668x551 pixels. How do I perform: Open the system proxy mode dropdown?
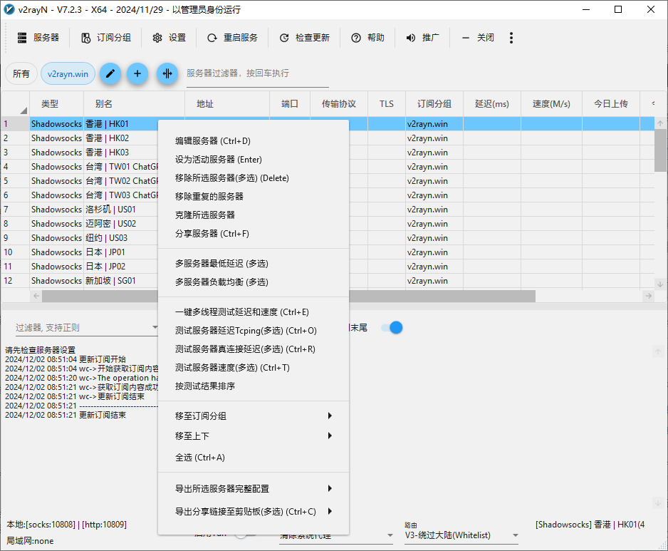coord(336,535)
